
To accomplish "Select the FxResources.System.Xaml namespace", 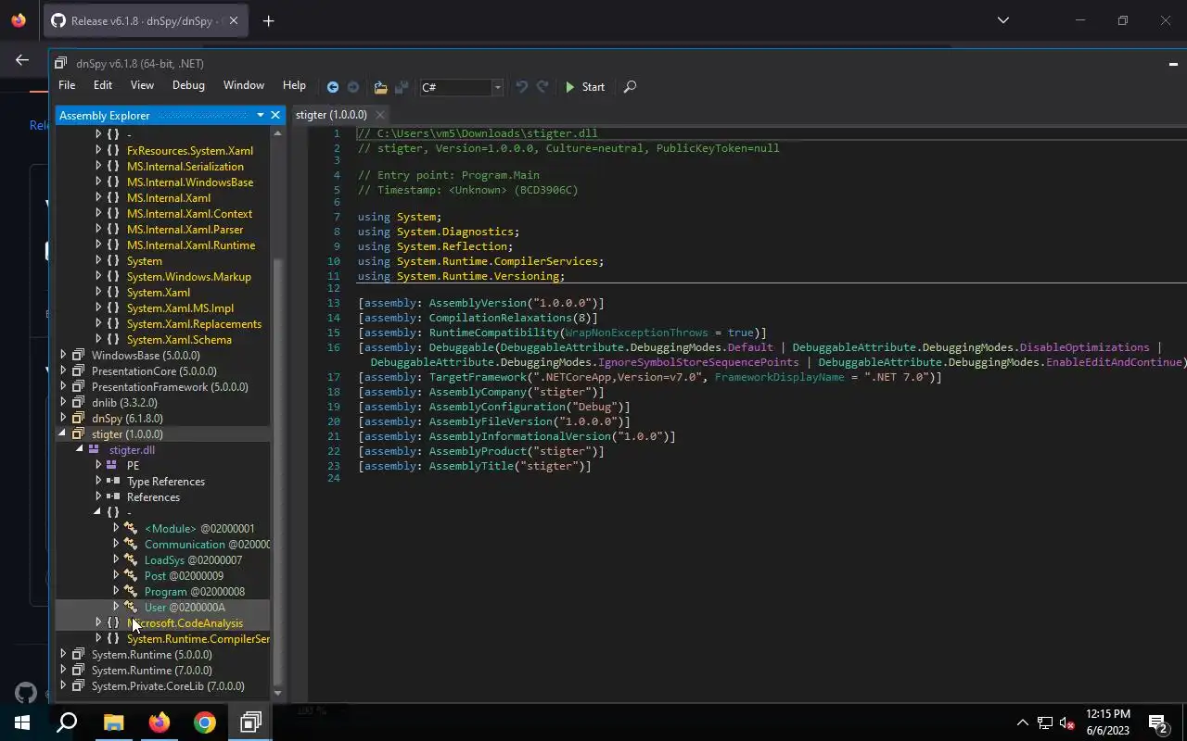I will (189, 150).
